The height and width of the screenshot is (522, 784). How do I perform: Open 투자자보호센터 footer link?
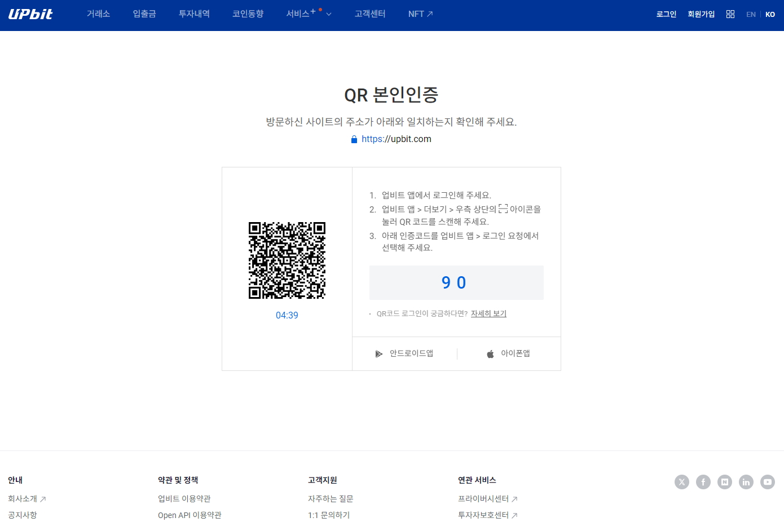(x=488, y=515)
